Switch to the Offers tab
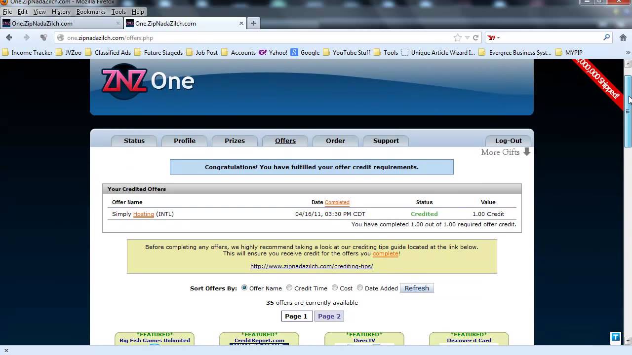632x355 pixels. pos(285,141)
